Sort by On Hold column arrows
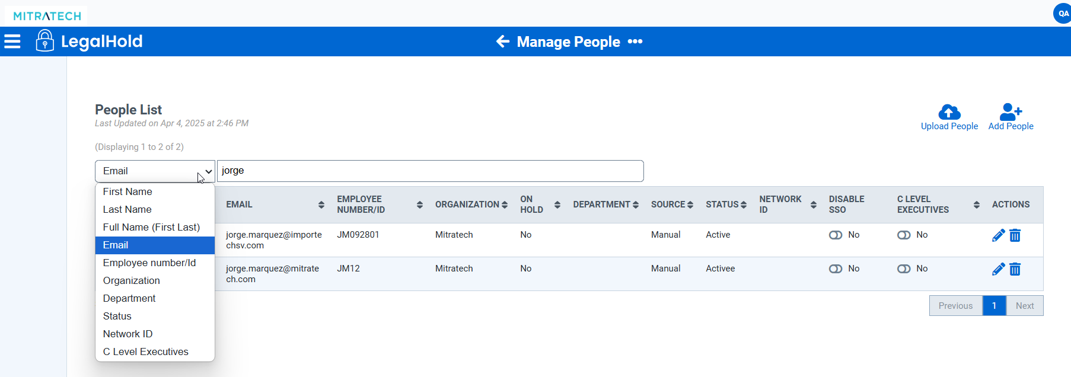Viewport: 1071px width, 377px height. coord(557,205)
